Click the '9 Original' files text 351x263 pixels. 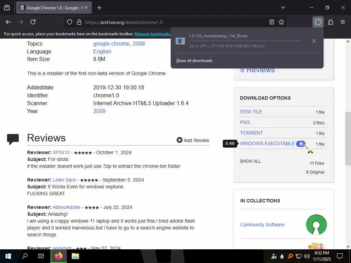pos(315,172)
